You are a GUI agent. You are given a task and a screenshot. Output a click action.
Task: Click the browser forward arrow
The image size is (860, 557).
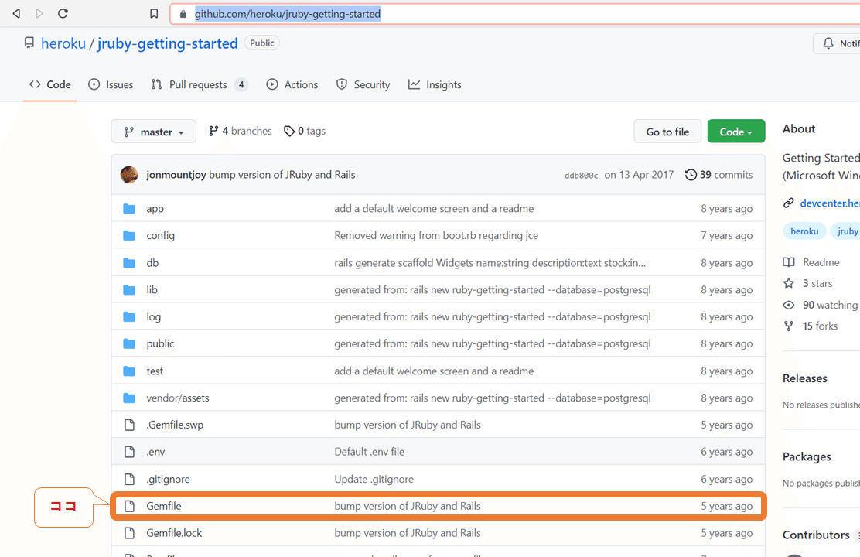[39, 13]
